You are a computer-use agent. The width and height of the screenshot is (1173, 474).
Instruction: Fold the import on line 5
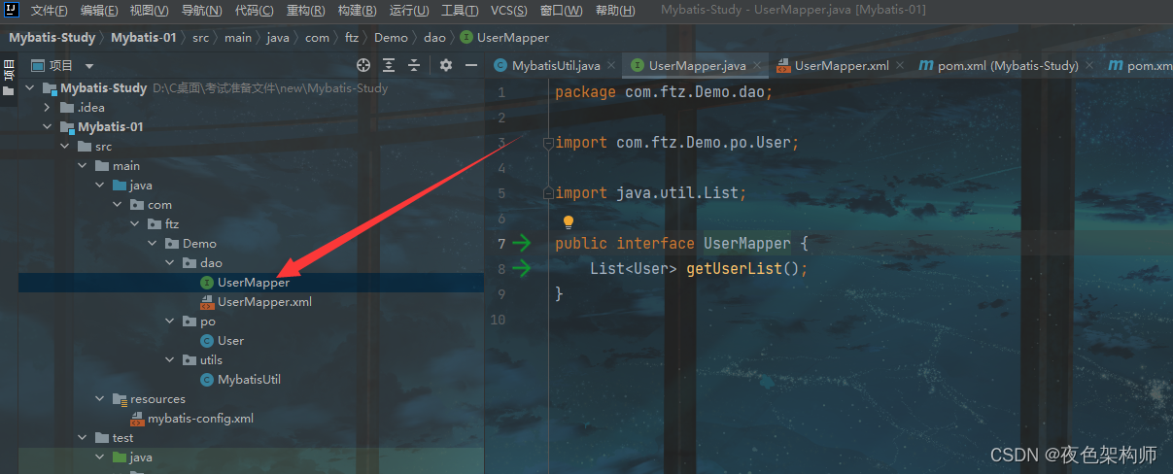548,193
